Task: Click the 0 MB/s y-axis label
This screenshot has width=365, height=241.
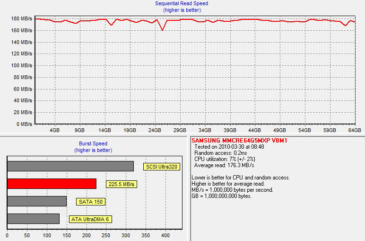Action: pos(23,124)
